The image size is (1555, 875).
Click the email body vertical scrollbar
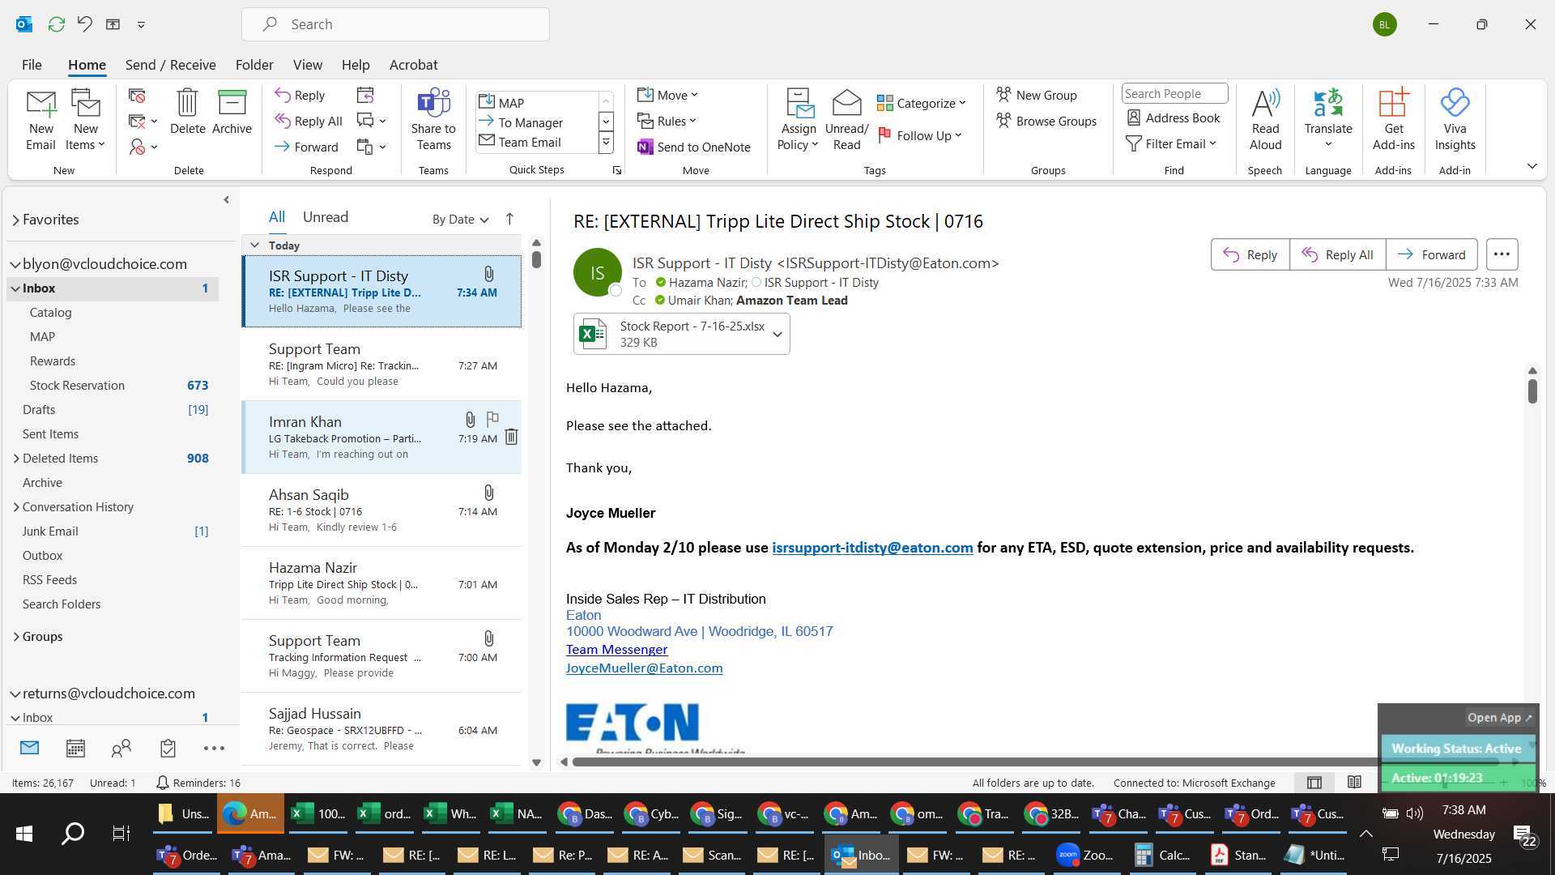click(1532, 391)
